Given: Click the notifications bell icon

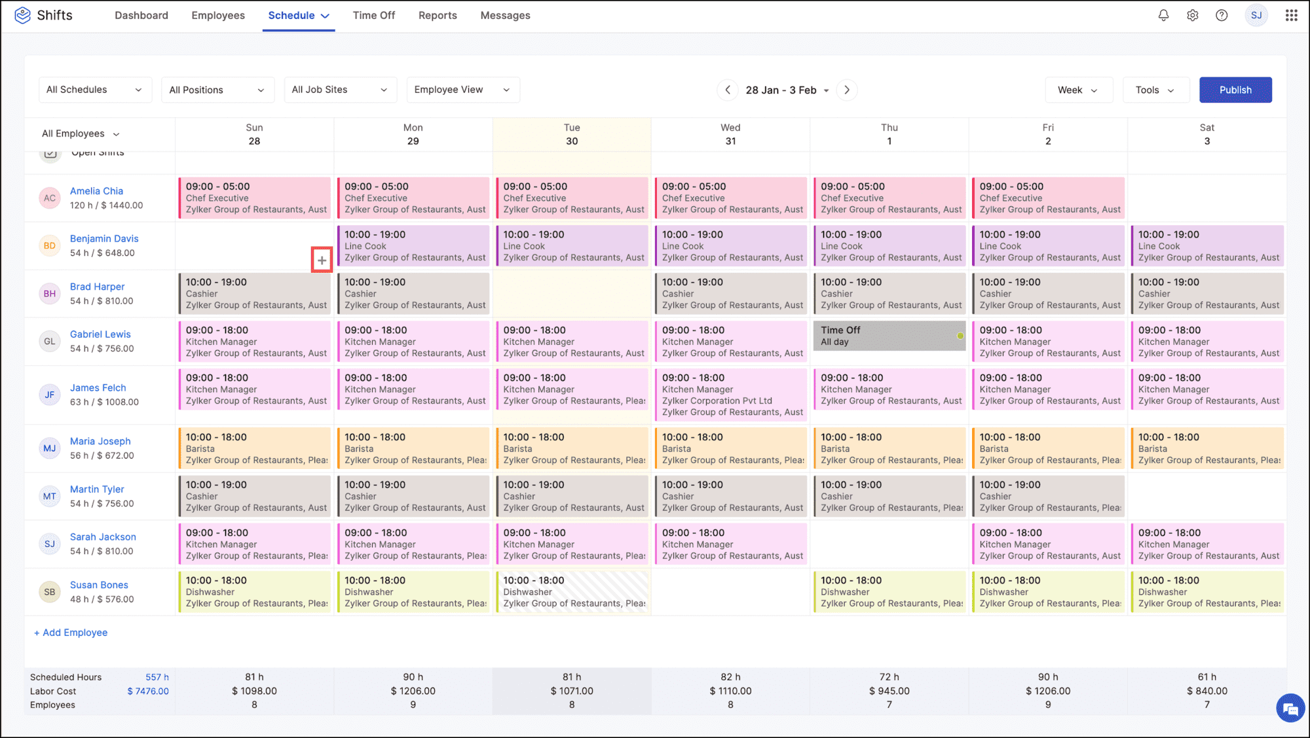Looking at the screenshot, I should click(x=1164, y=15).
